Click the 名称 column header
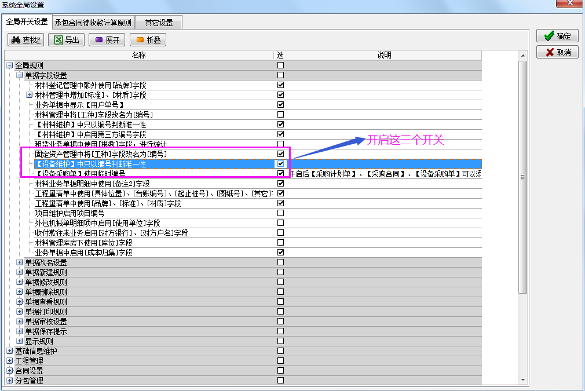The image size is (585, 391). pos(138,55)
